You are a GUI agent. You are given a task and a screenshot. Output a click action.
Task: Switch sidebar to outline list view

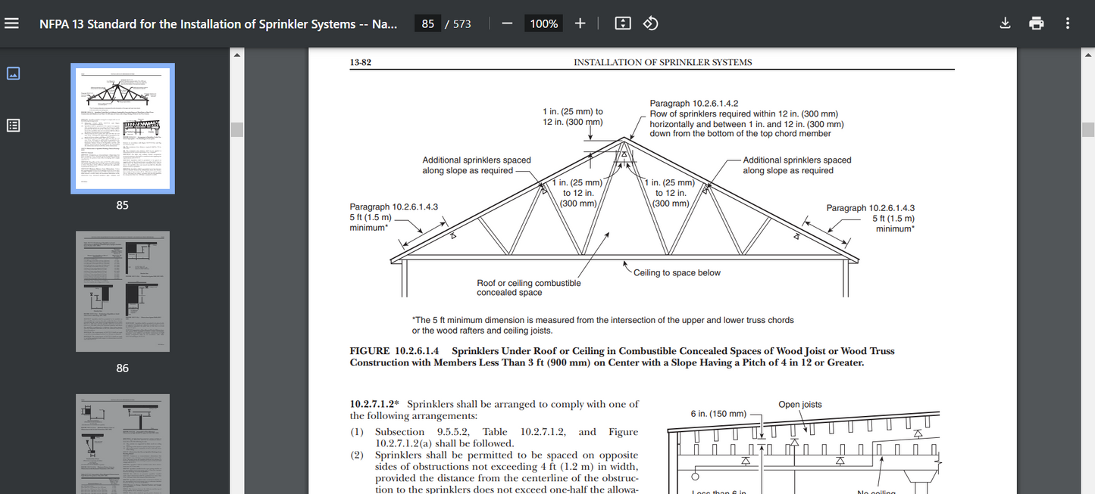point(13,125)
